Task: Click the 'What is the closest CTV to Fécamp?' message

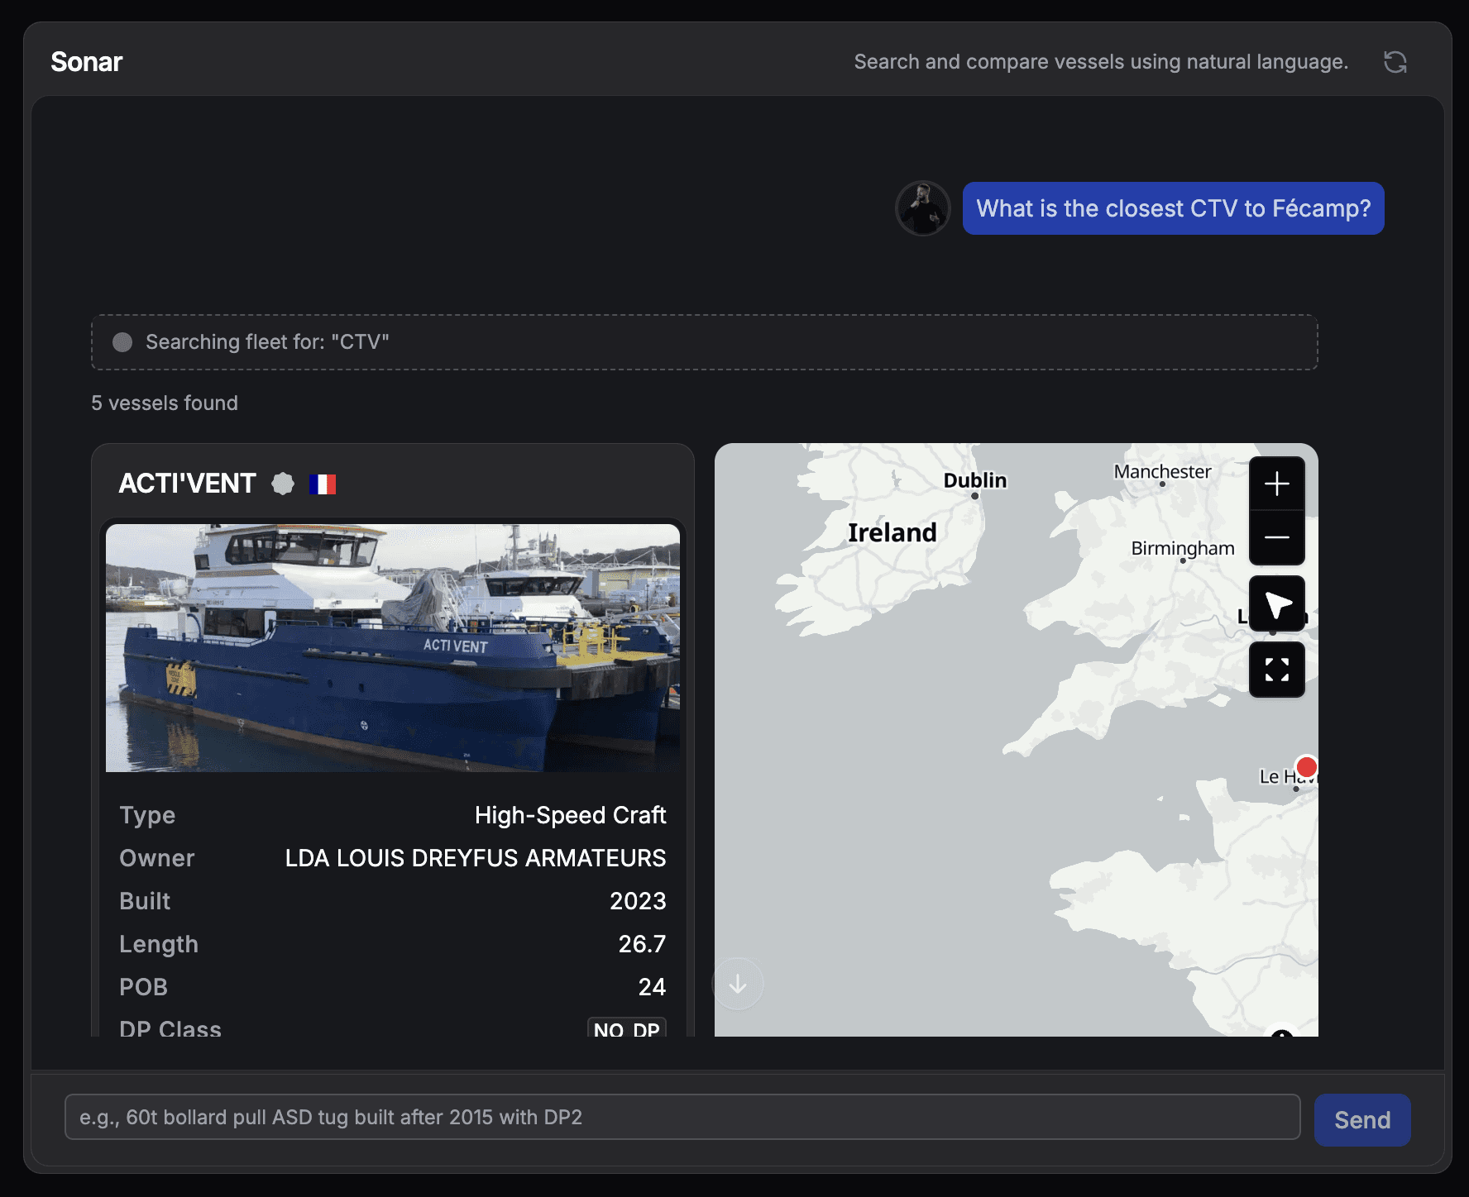Action: [x=1173, y=208]
